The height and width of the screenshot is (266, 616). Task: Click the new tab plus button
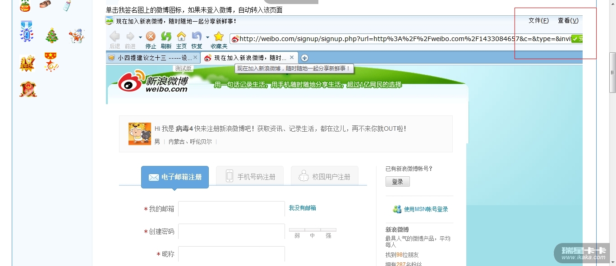point(304,58)
